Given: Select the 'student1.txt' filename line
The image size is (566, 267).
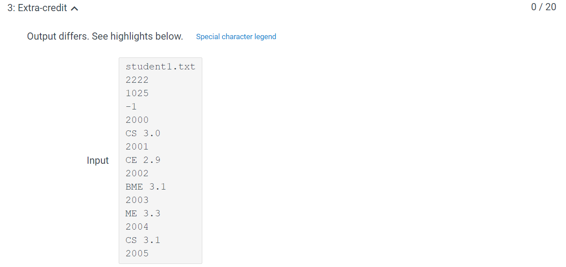Looking at the screenshot, I should 161,66.
